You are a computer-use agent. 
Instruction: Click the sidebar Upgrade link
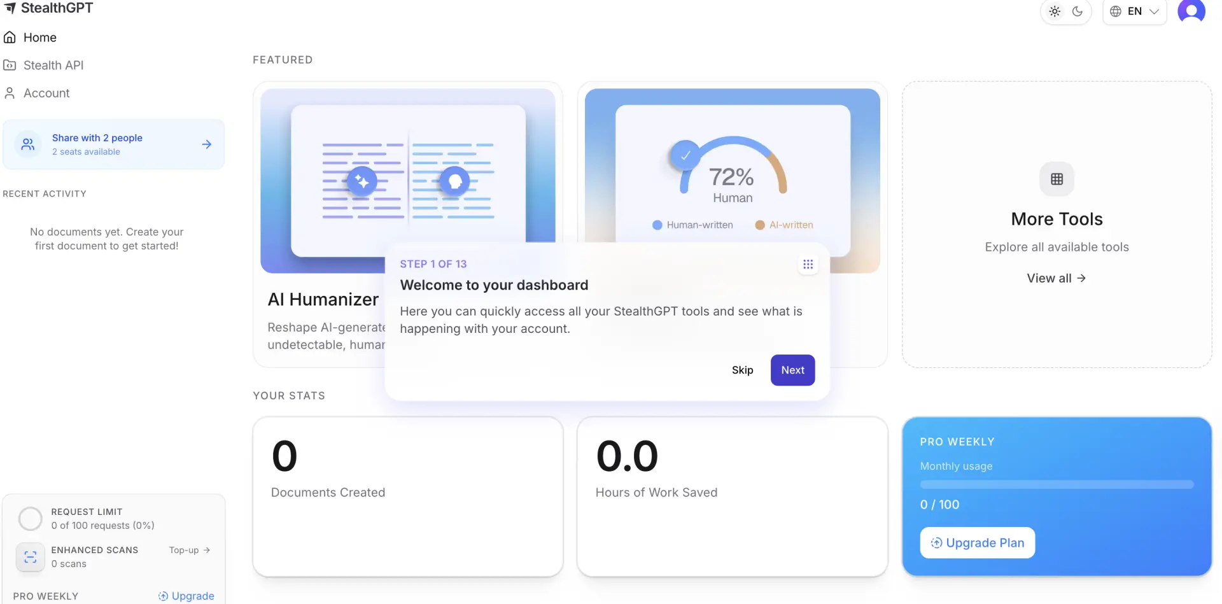[x=186, y=596]
